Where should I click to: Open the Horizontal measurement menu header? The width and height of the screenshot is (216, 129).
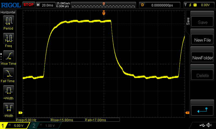point(8,12)
